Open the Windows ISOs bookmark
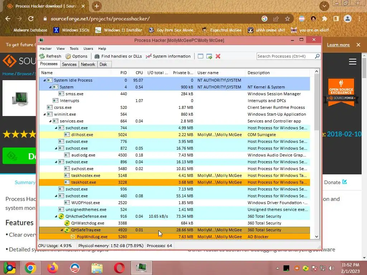Viewport: 367px width, 275px height. (72, 30)
